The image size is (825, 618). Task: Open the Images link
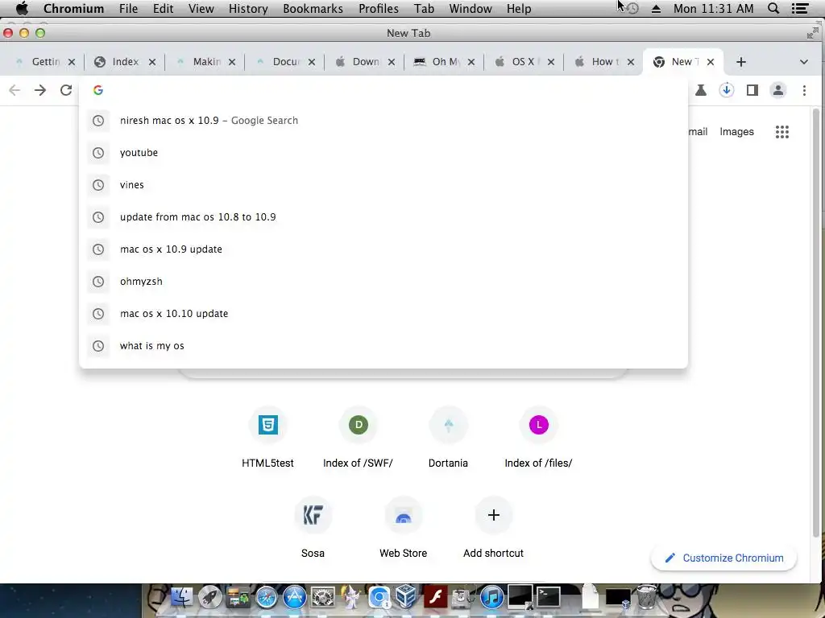click(736, 132)
